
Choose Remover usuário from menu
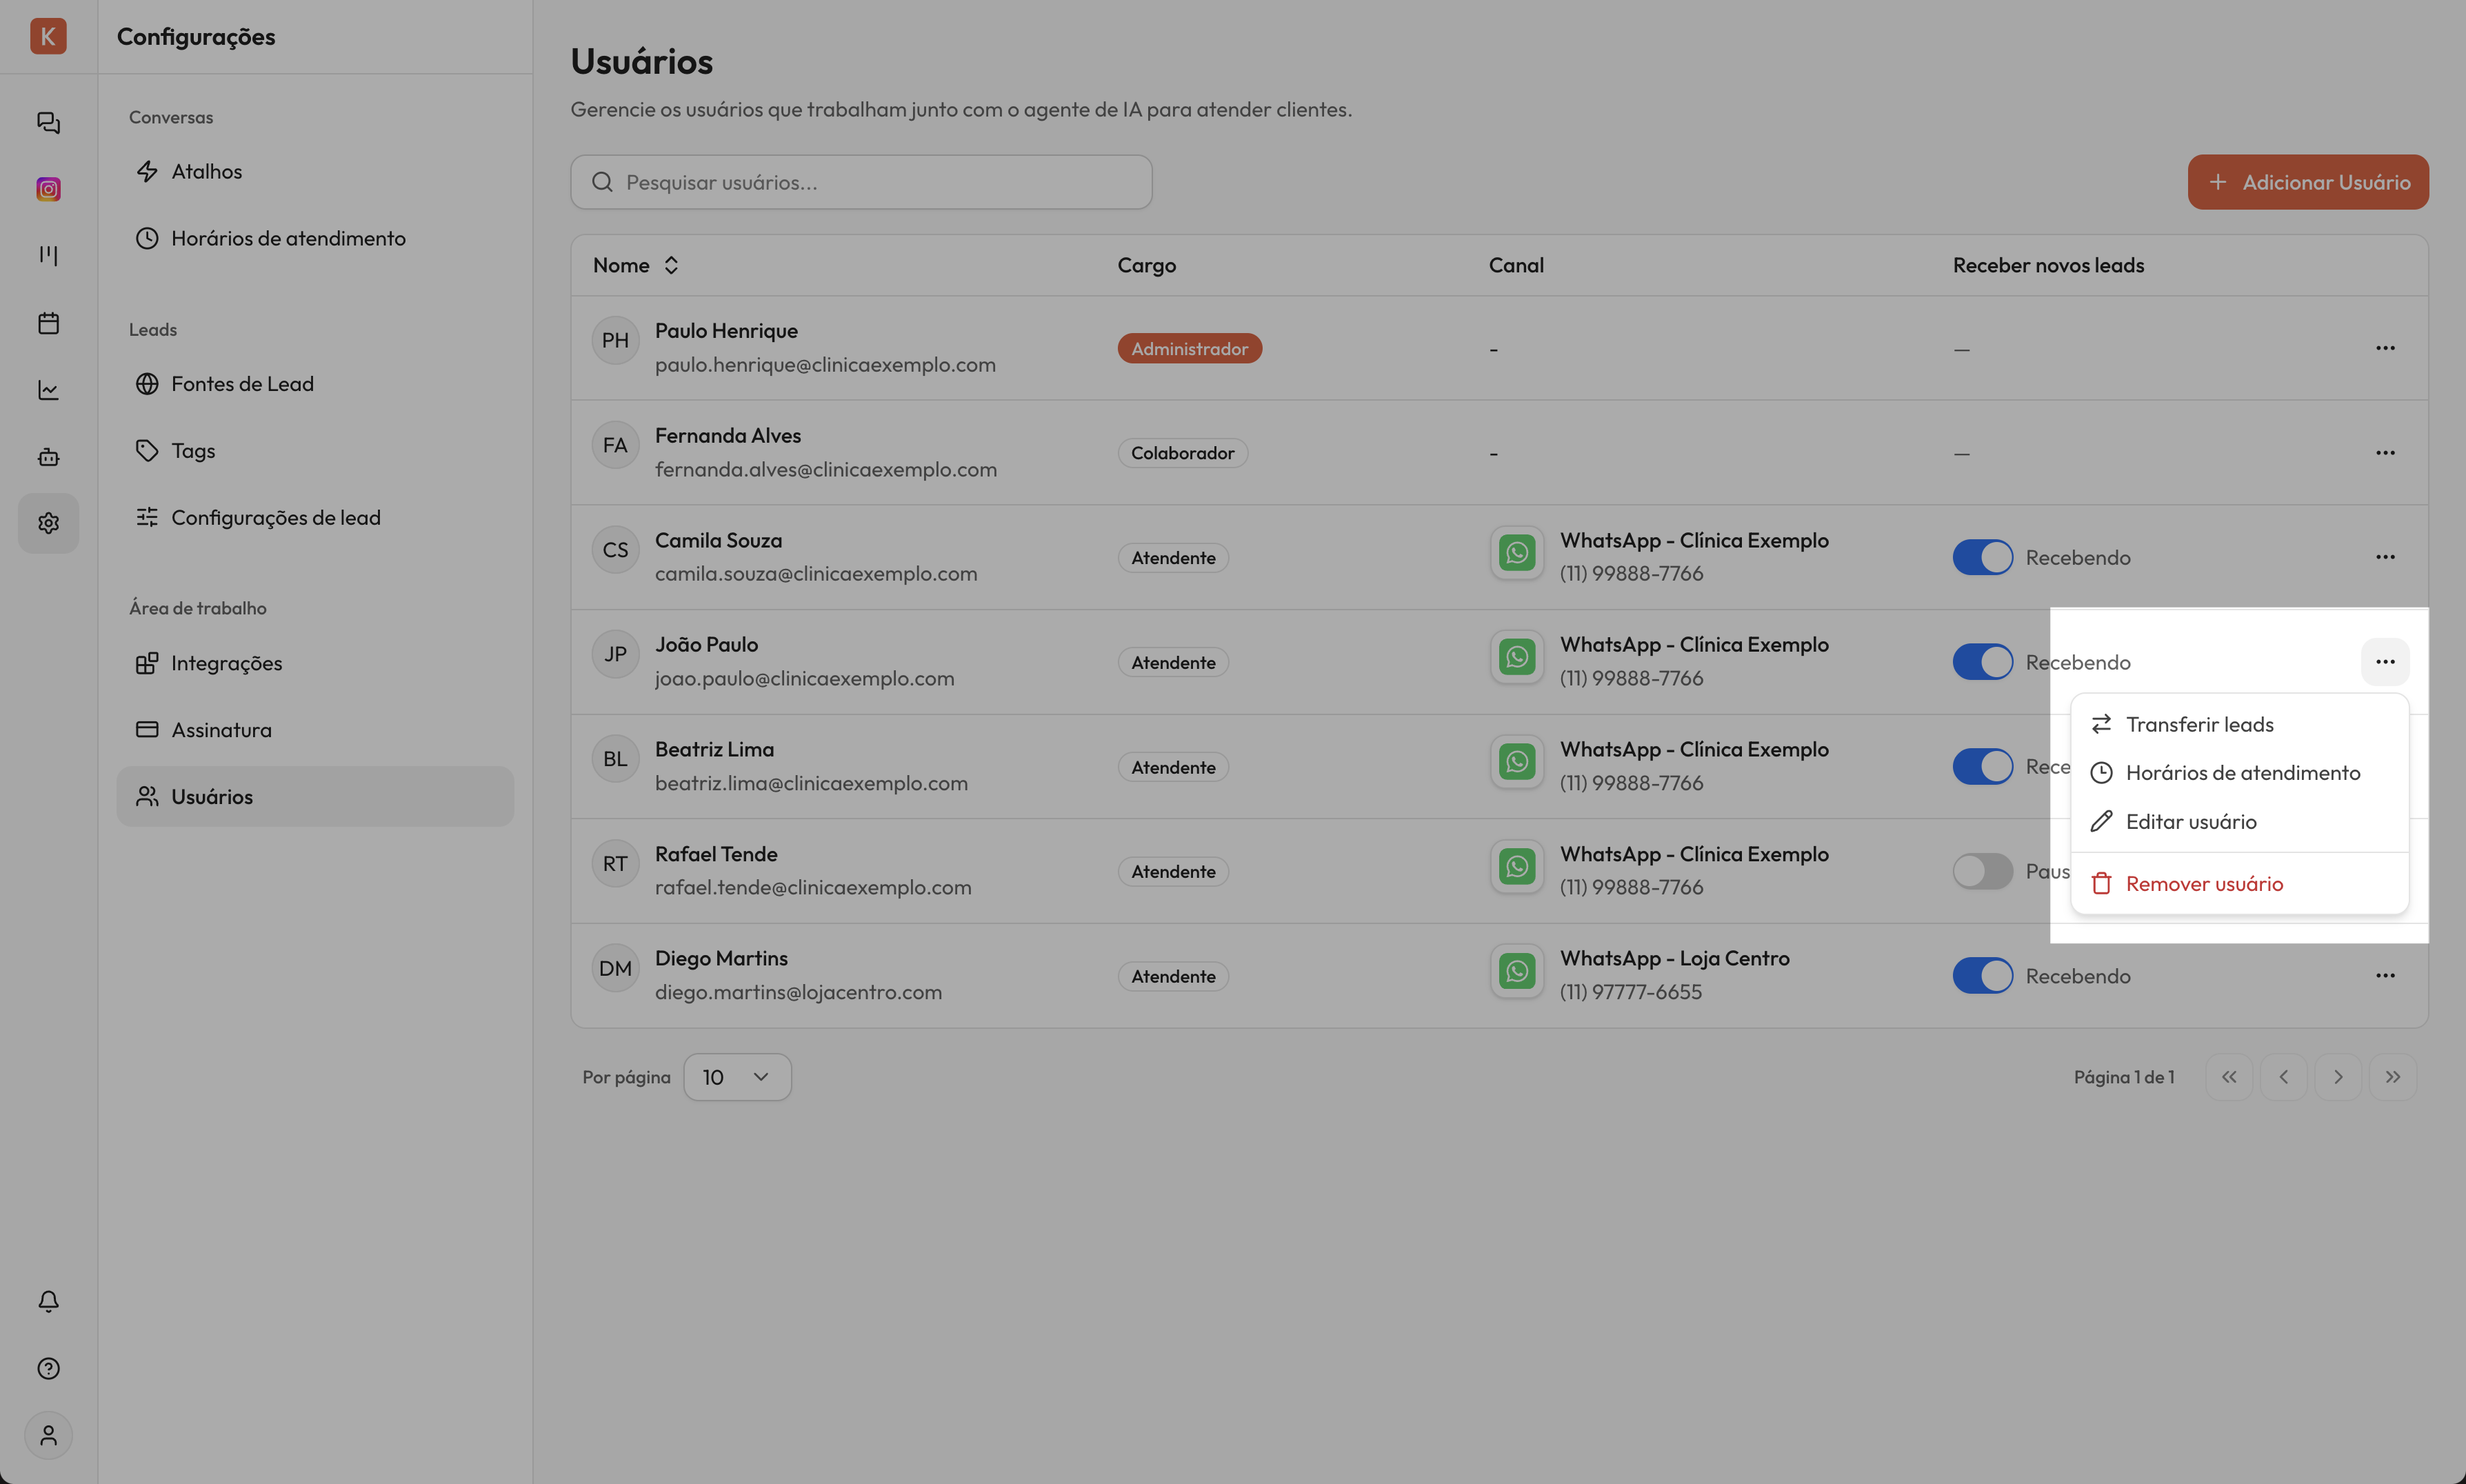pyautogui.click(x=2239, y=884)
